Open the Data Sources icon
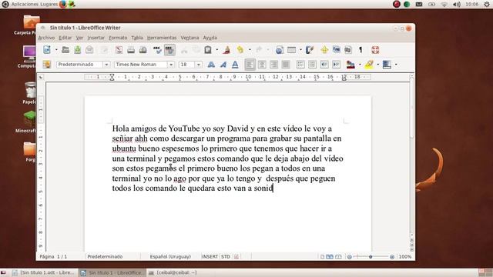This screenshot has width=493, height=277. click(x=347, y=49)
